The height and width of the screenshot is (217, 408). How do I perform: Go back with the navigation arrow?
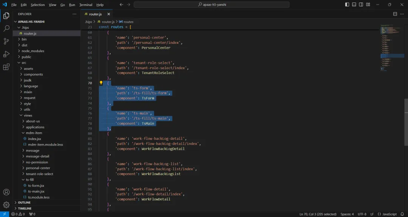coord(122,5)
